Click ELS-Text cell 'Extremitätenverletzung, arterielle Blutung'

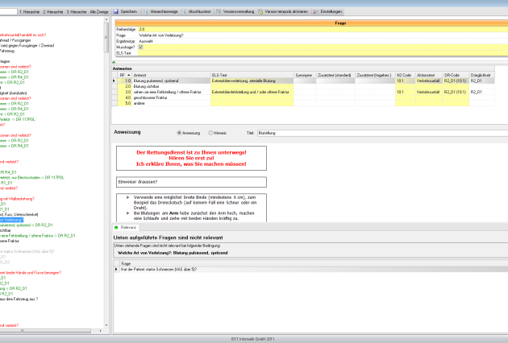(x=252, y=81)
